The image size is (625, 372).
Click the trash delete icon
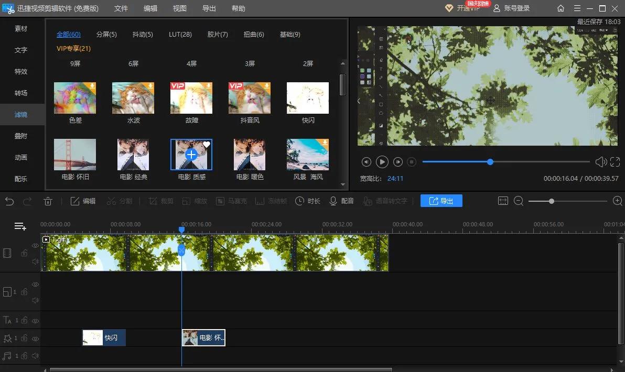pos(48,201)
